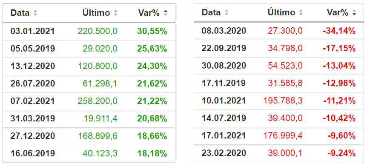Click the -34,14% loss value
The width and height of the screenshot is (370, 167).
(339, 31)
